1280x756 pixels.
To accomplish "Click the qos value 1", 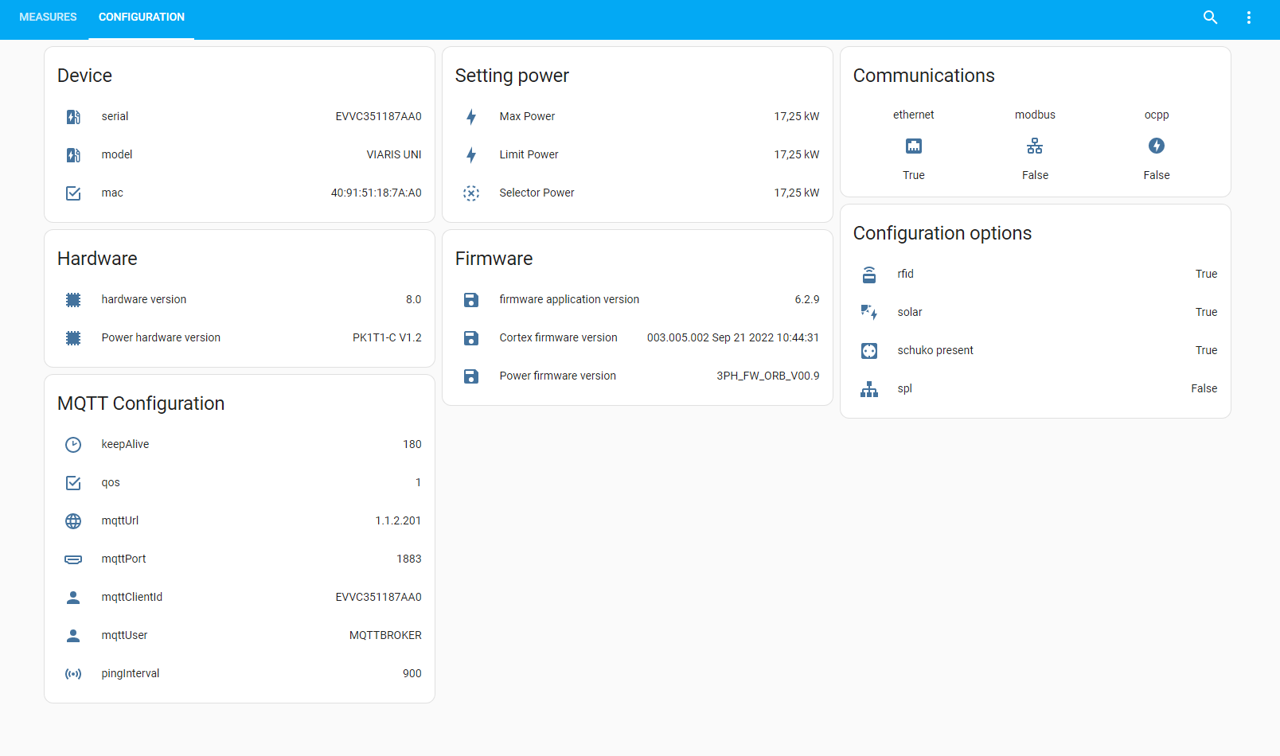I will point(418,482).
